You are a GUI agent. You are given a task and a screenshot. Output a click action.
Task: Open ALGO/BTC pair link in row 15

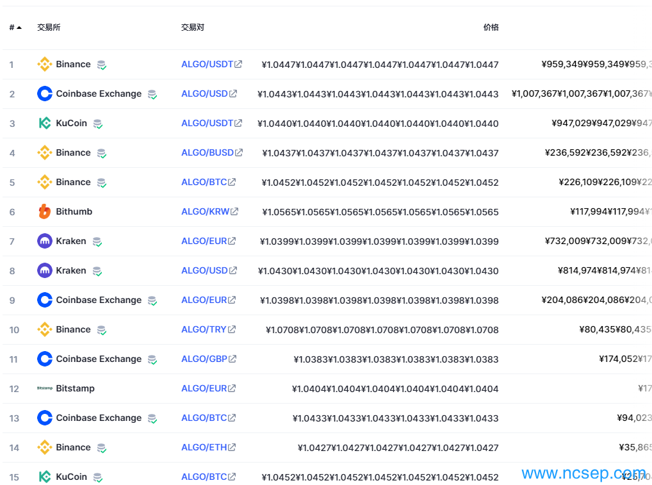[x=208, y=477]
